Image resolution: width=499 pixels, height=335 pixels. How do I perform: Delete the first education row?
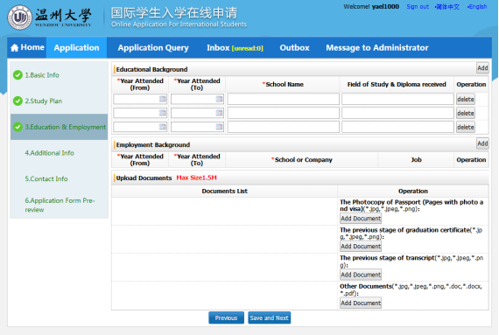click(x=466, y=99)
